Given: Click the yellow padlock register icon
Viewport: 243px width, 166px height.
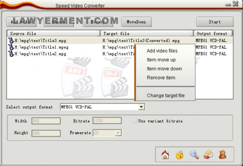Looking at the screenshot, I should pos(180,155).
